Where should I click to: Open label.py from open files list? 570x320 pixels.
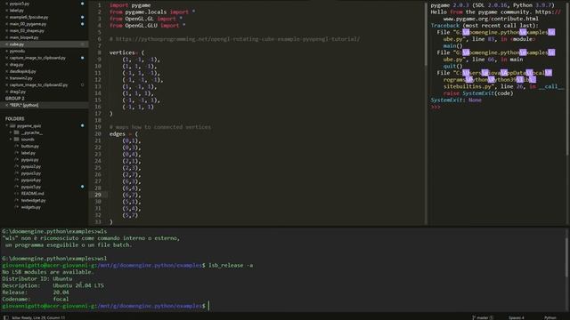point(17,11)
